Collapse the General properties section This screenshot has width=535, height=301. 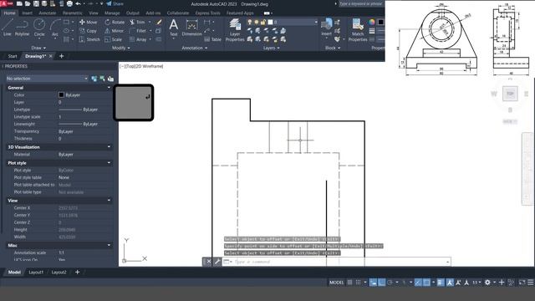109,88
